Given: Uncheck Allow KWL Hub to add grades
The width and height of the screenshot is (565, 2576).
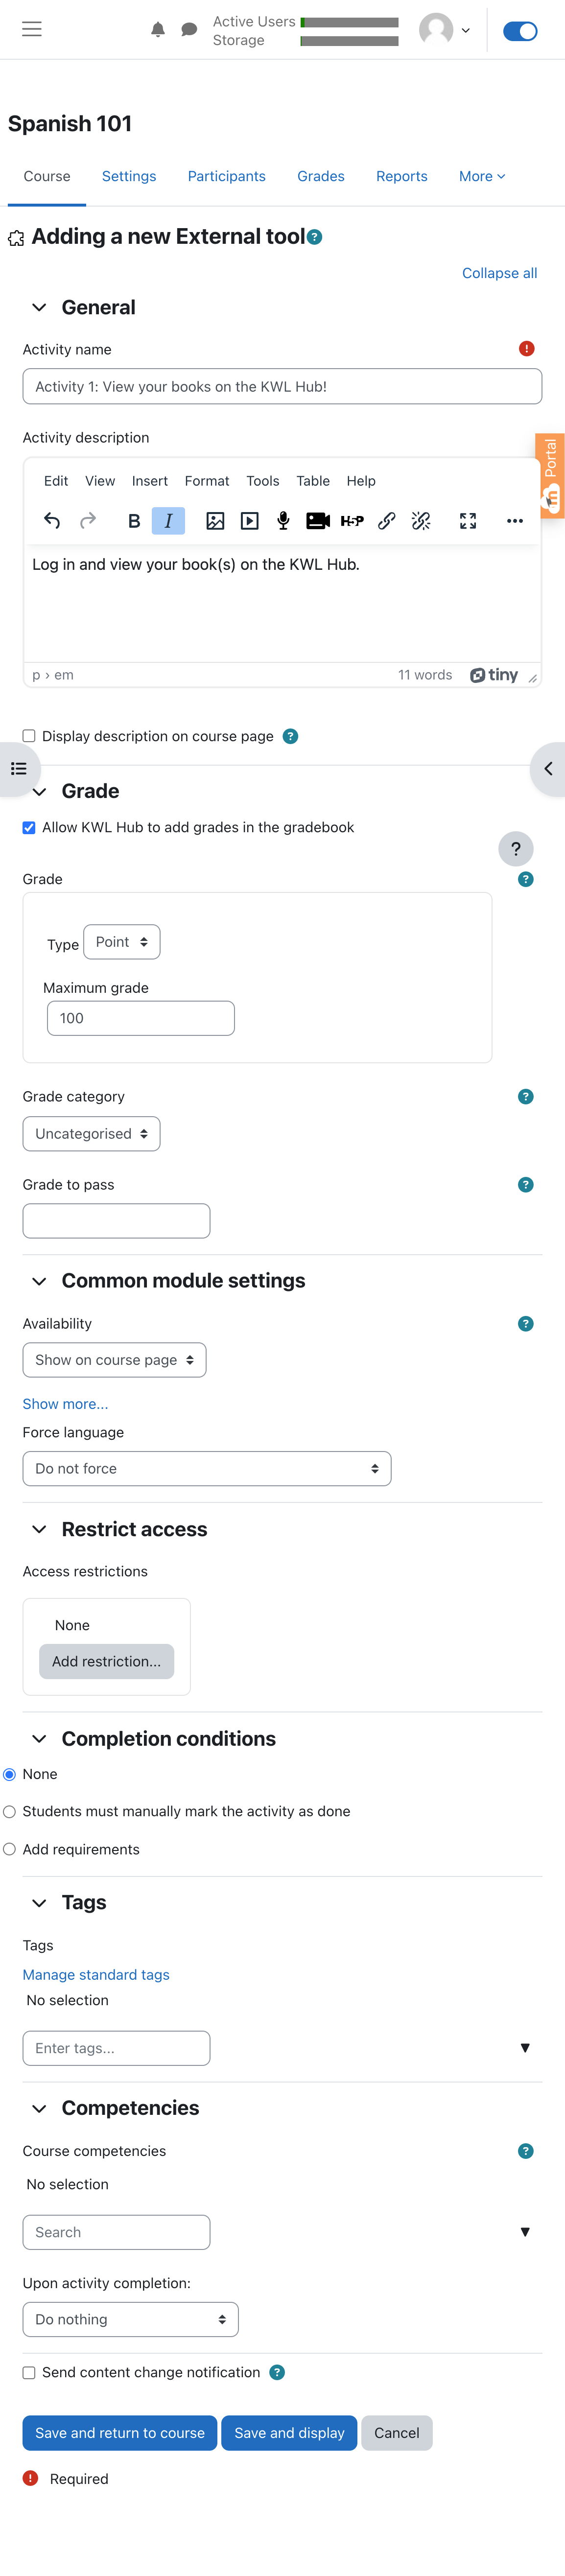Looking at the screenshot, I should click(29, 827).
